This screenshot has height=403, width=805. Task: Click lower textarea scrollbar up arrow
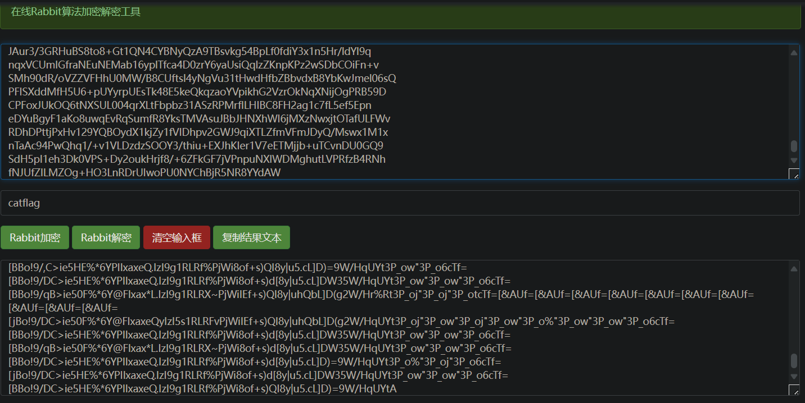(794, 268)
